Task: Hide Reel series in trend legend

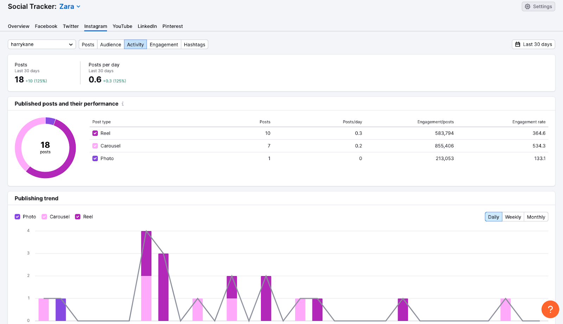Action: click(x=78, y=217)
